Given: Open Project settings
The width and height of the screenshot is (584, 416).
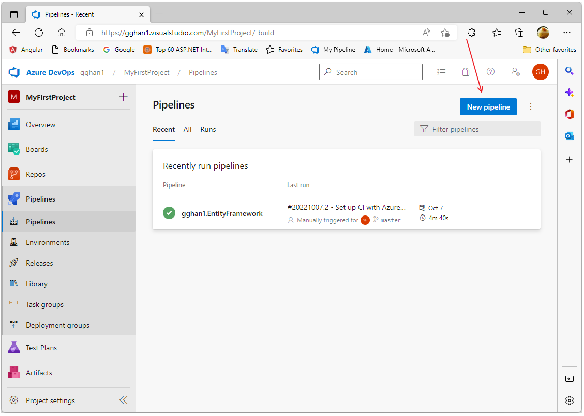Looking at the screenshot, I should pos(50,400).
